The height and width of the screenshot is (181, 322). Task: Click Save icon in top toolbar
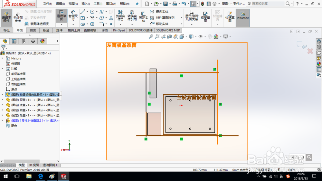[165, 4]
